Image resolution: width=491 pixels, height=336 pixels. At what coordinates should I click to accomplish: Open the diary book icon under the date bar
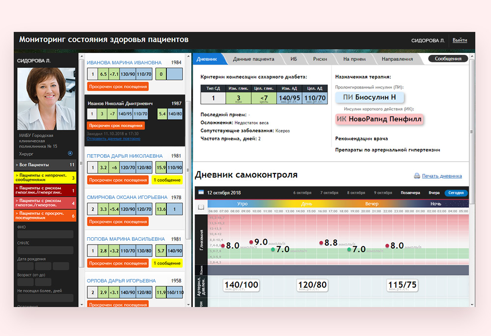pos(201,207)
